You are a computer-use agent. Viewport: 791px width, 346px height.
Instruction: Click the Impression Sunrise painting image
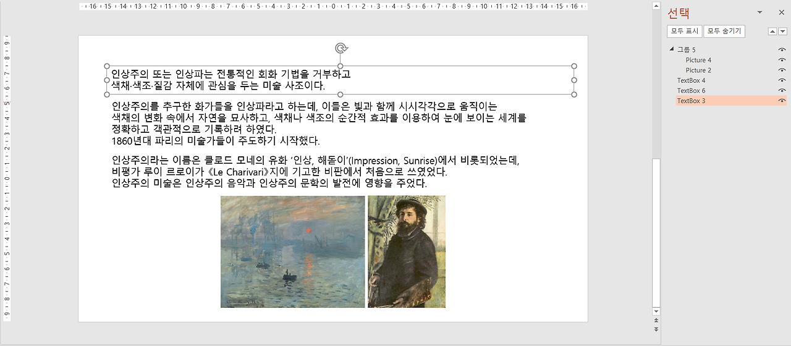pyautogui.click(x=292, y=251)
